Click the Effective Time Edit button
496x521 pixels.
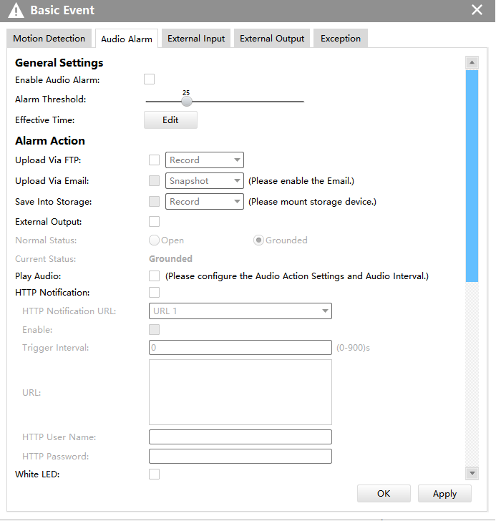point(170,120)
